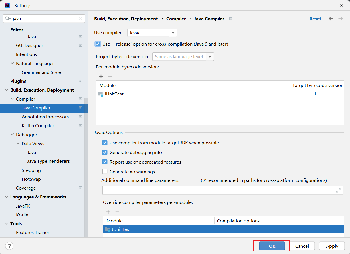Image resolution: width=350 pixels, height=254 pixels.
Task: Click the Apply button
Action: 332,246
